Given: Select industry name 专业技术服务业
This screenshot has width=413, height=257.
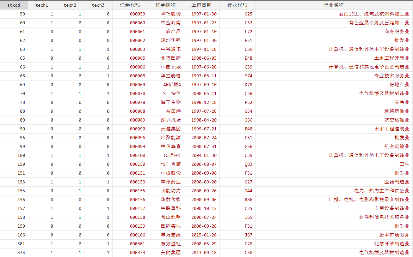Looking at the screenshot, I should [x=392, y=76].
